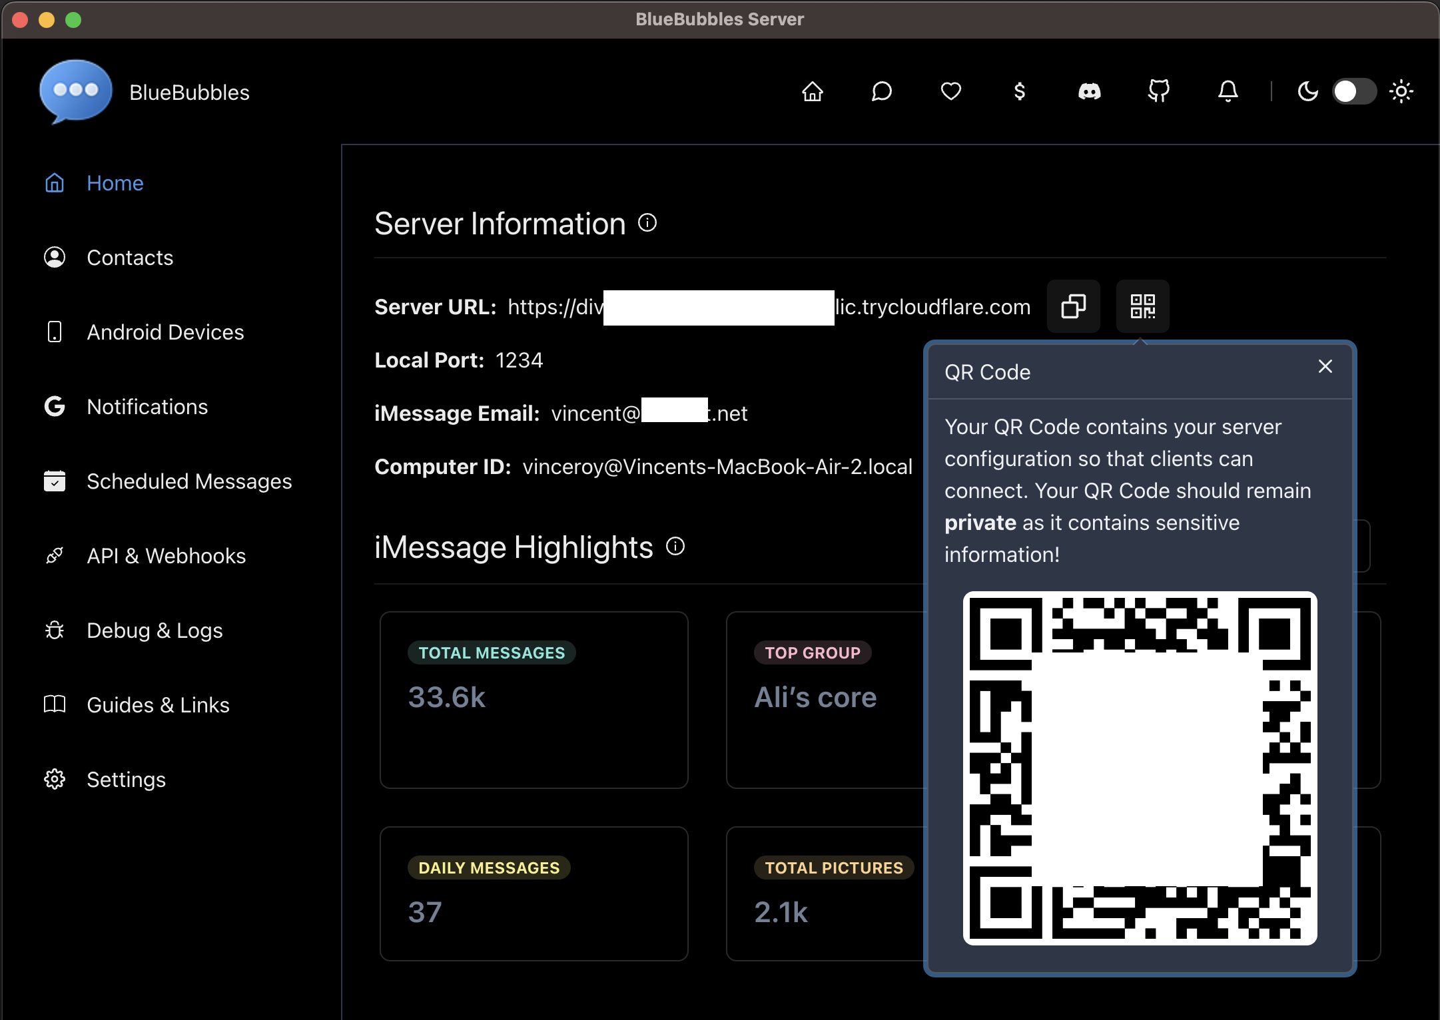1440x1020 pixels.
Task: Go to Home in the sidebar
Action: [93, 183]
